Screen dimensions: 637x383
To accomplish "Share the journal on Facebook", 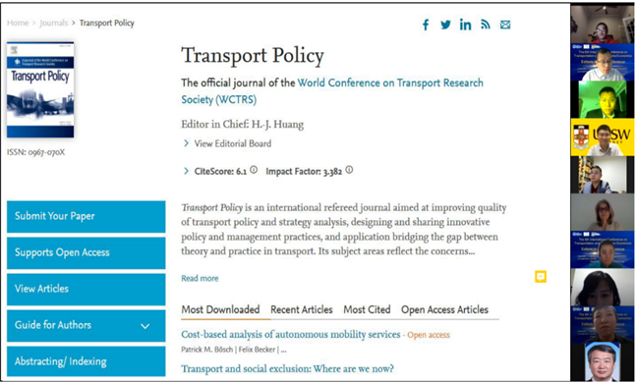I will pyautogui.click(x=426, y=25).
